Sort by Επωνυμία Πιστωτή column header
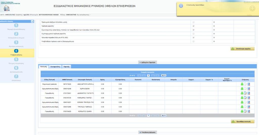 click(x=85, y=80)
